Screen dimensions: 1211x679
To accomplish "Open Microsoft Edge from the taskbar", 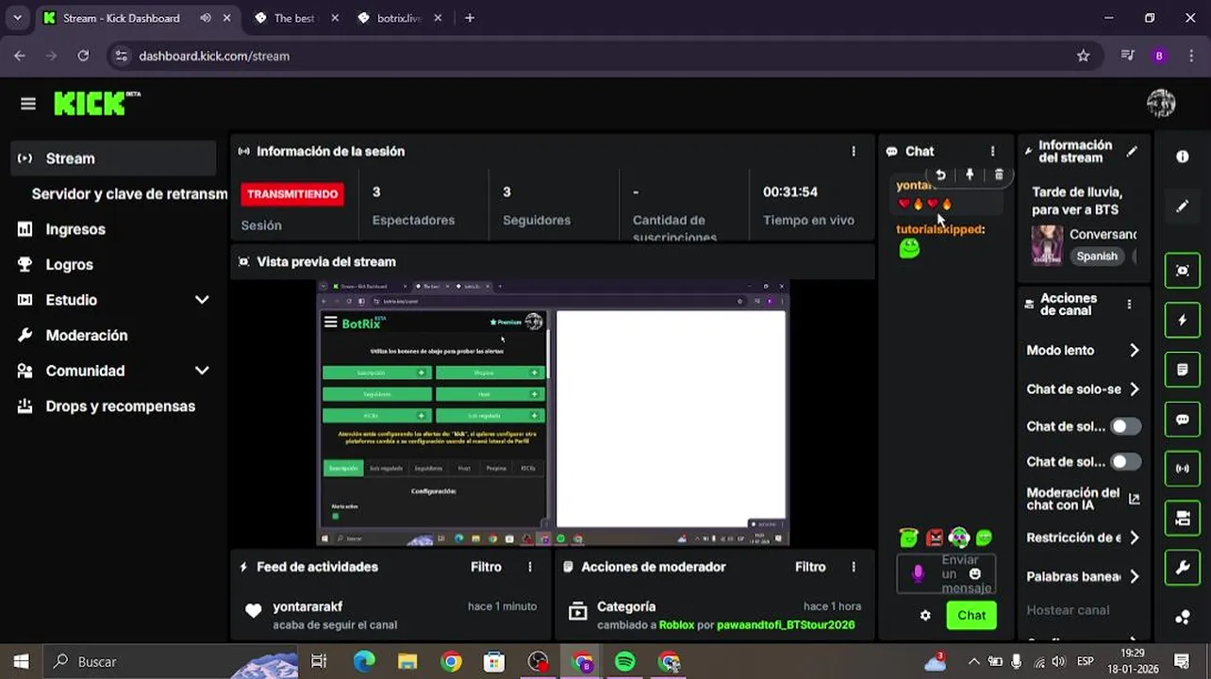I will click(364, 662).
